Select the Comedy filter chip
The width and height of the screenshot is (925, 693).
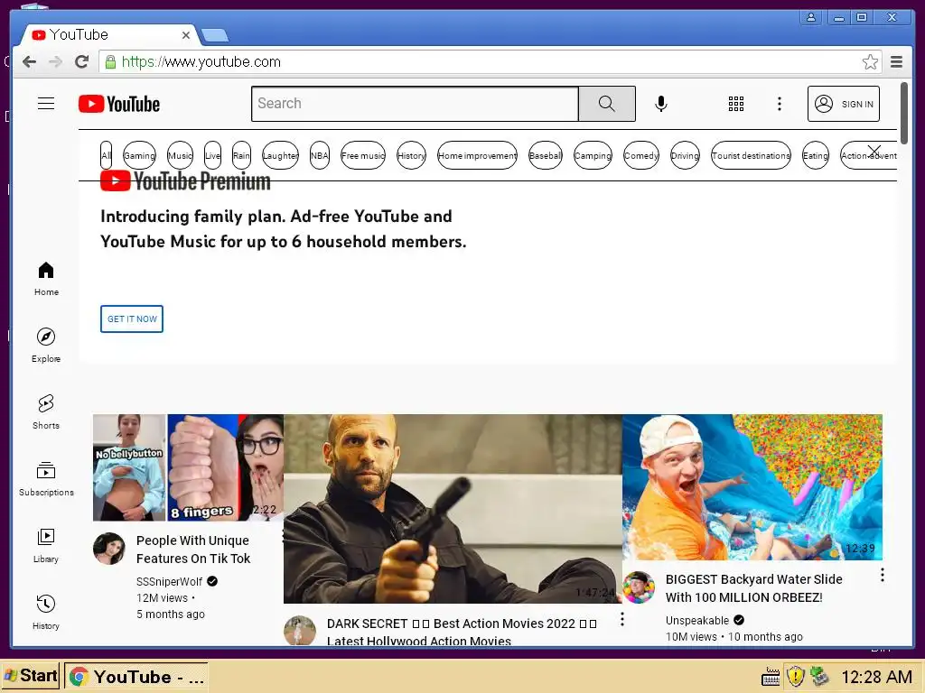click(x=641, y=155)
